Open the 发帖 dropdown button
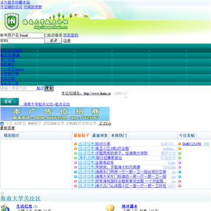The height and width of the screenshot is (211, 211). point(9,101)
